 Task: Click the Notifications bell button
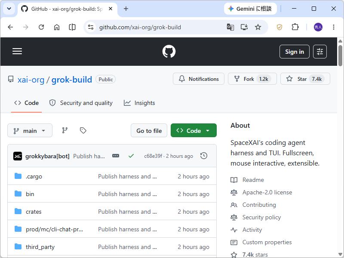199,79
